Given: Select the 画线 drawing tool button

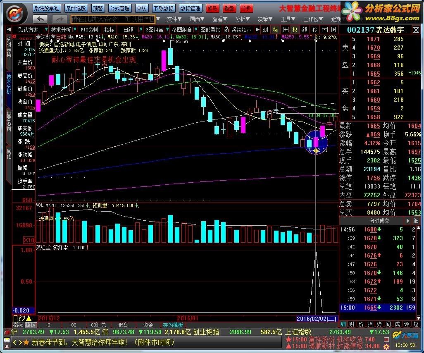Looking at the screenshot, I should click(x=141, y=8).
